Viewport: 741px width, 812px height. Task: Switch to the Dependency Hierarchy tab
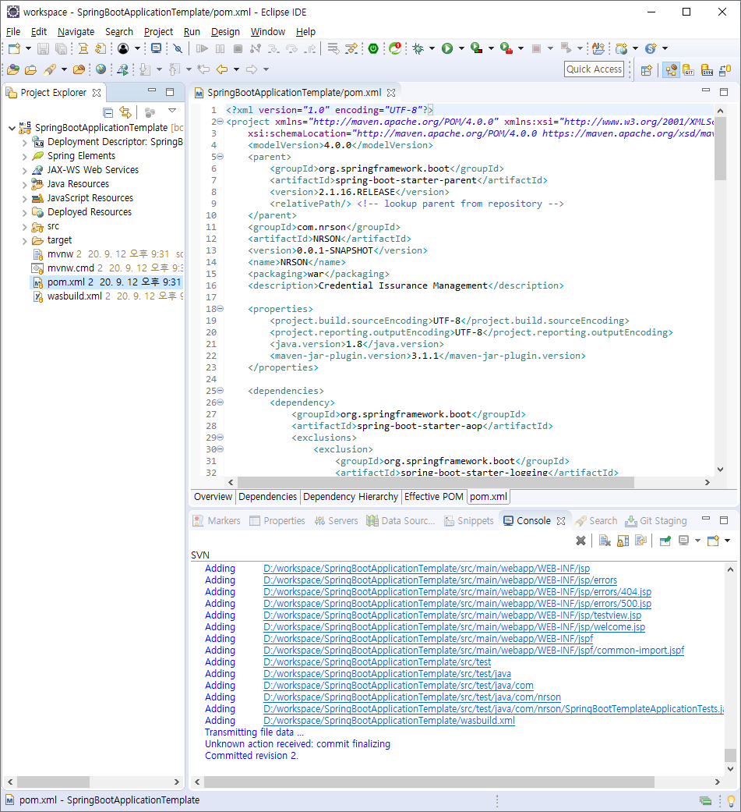351,497
